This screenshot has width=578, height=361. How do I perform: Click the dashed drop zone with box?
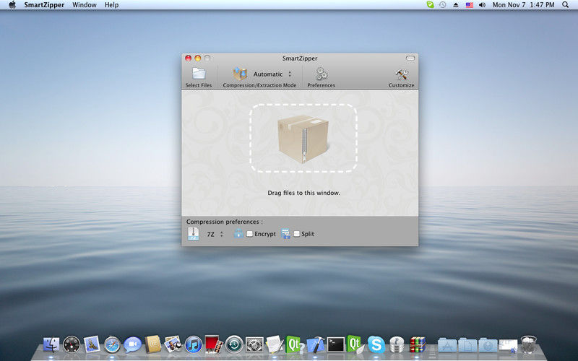pyautogui.click(x=303, y=138)
